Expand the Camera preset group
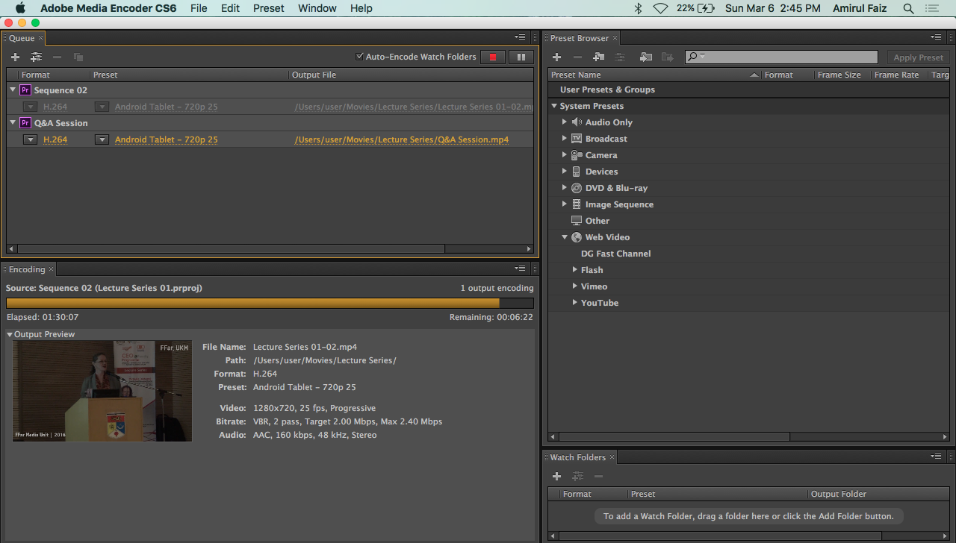Viewport: 956px width, 543px height. tap(565, 155)
